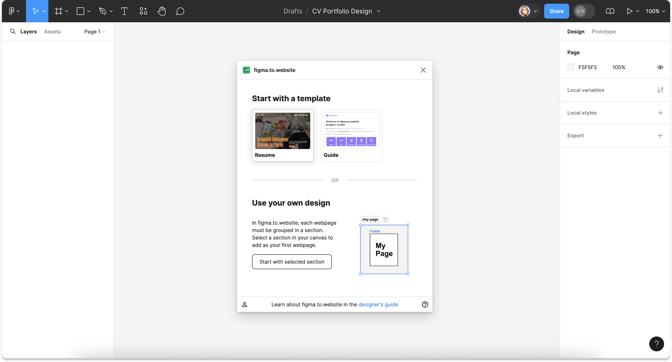The width and height of the screenshot is (672, 362).
Task: Click the figma.to.website plugin logo
Action: (x=246, y=70)
